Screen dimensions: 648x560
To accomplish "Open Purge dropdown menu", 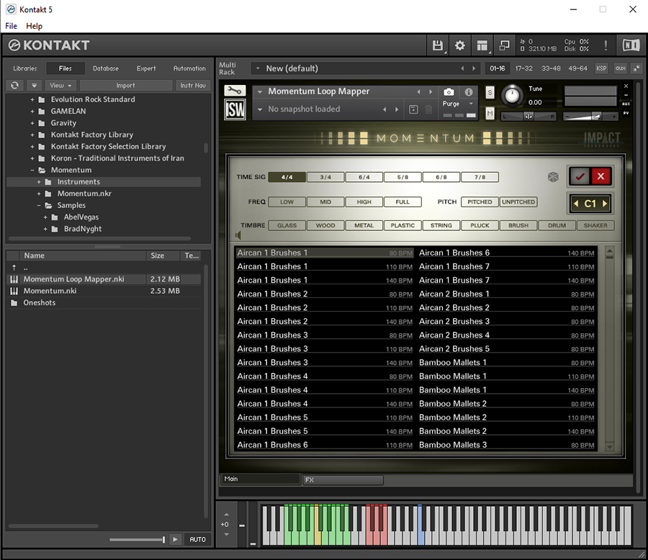I will [458, 104].
